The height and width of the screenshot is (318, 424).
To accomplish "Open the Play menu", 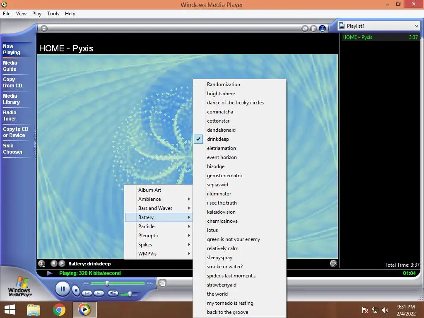I will (x=37, y=14).
